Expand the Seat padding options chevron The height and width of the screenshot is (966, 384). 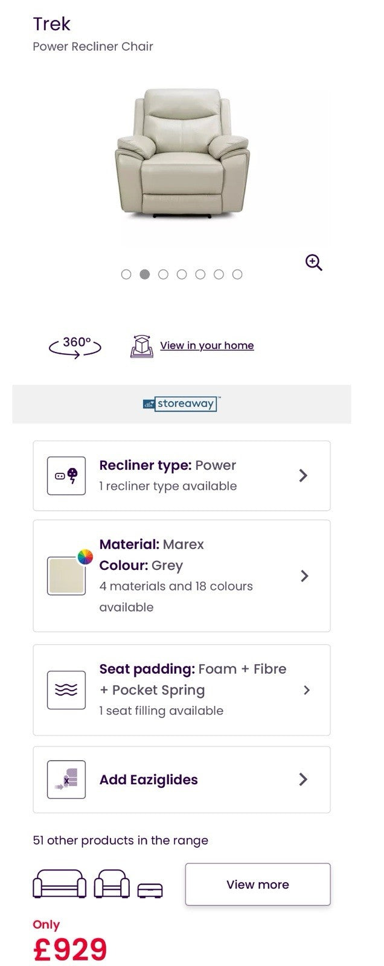click(x=306, y=689)
